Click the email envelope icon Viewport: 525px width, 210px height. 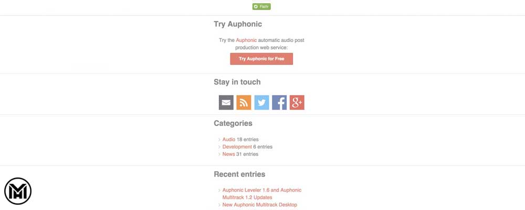[x=226, y=103]
